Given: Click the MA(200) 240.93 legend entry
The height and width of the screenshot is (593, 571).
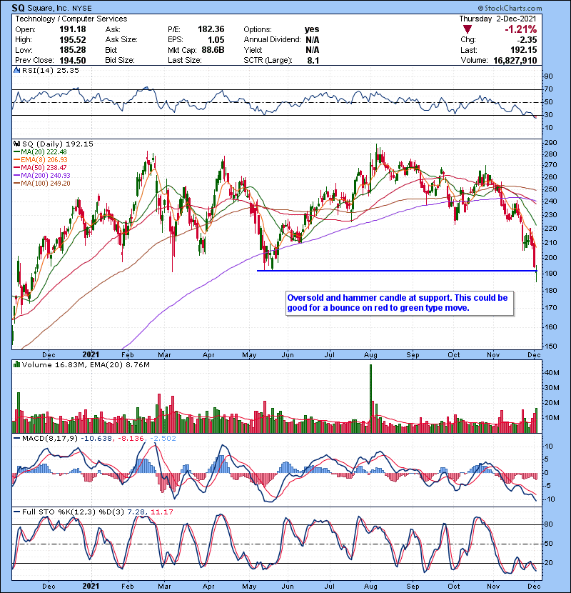Looking at the screenshot, I should point(42,176).
